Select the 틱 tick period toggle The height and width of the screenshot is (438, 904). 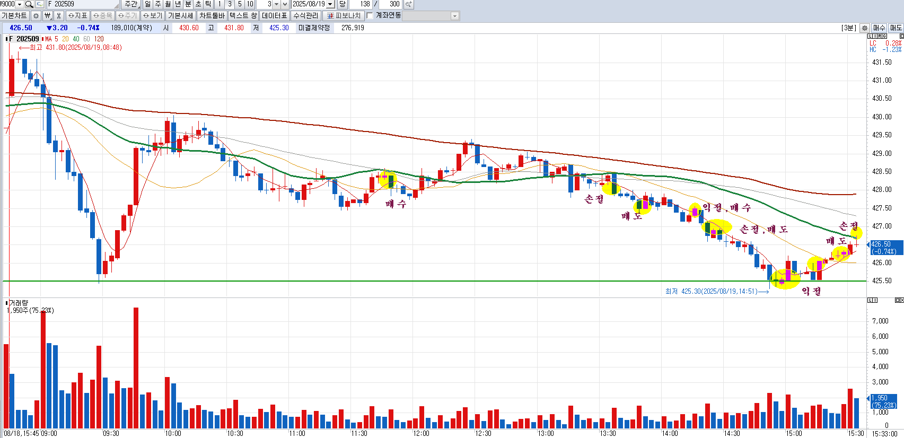[207, 4]
